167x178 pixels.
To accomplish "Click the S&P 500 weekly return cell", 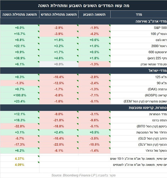I will [x=94, y=28].
